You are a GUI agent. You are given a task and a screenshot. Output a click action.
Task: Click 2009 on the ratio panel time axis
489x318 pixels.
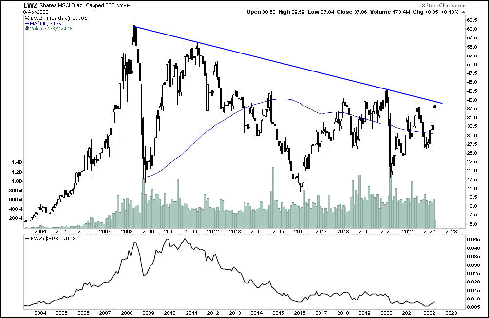[x=148, y=313]
